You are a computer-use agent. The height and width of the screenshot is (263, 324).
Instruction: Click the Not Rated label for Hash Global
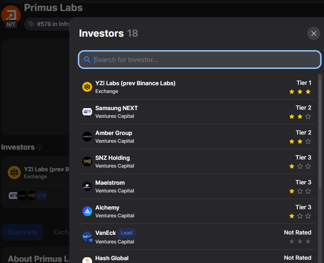click(297, 258)
